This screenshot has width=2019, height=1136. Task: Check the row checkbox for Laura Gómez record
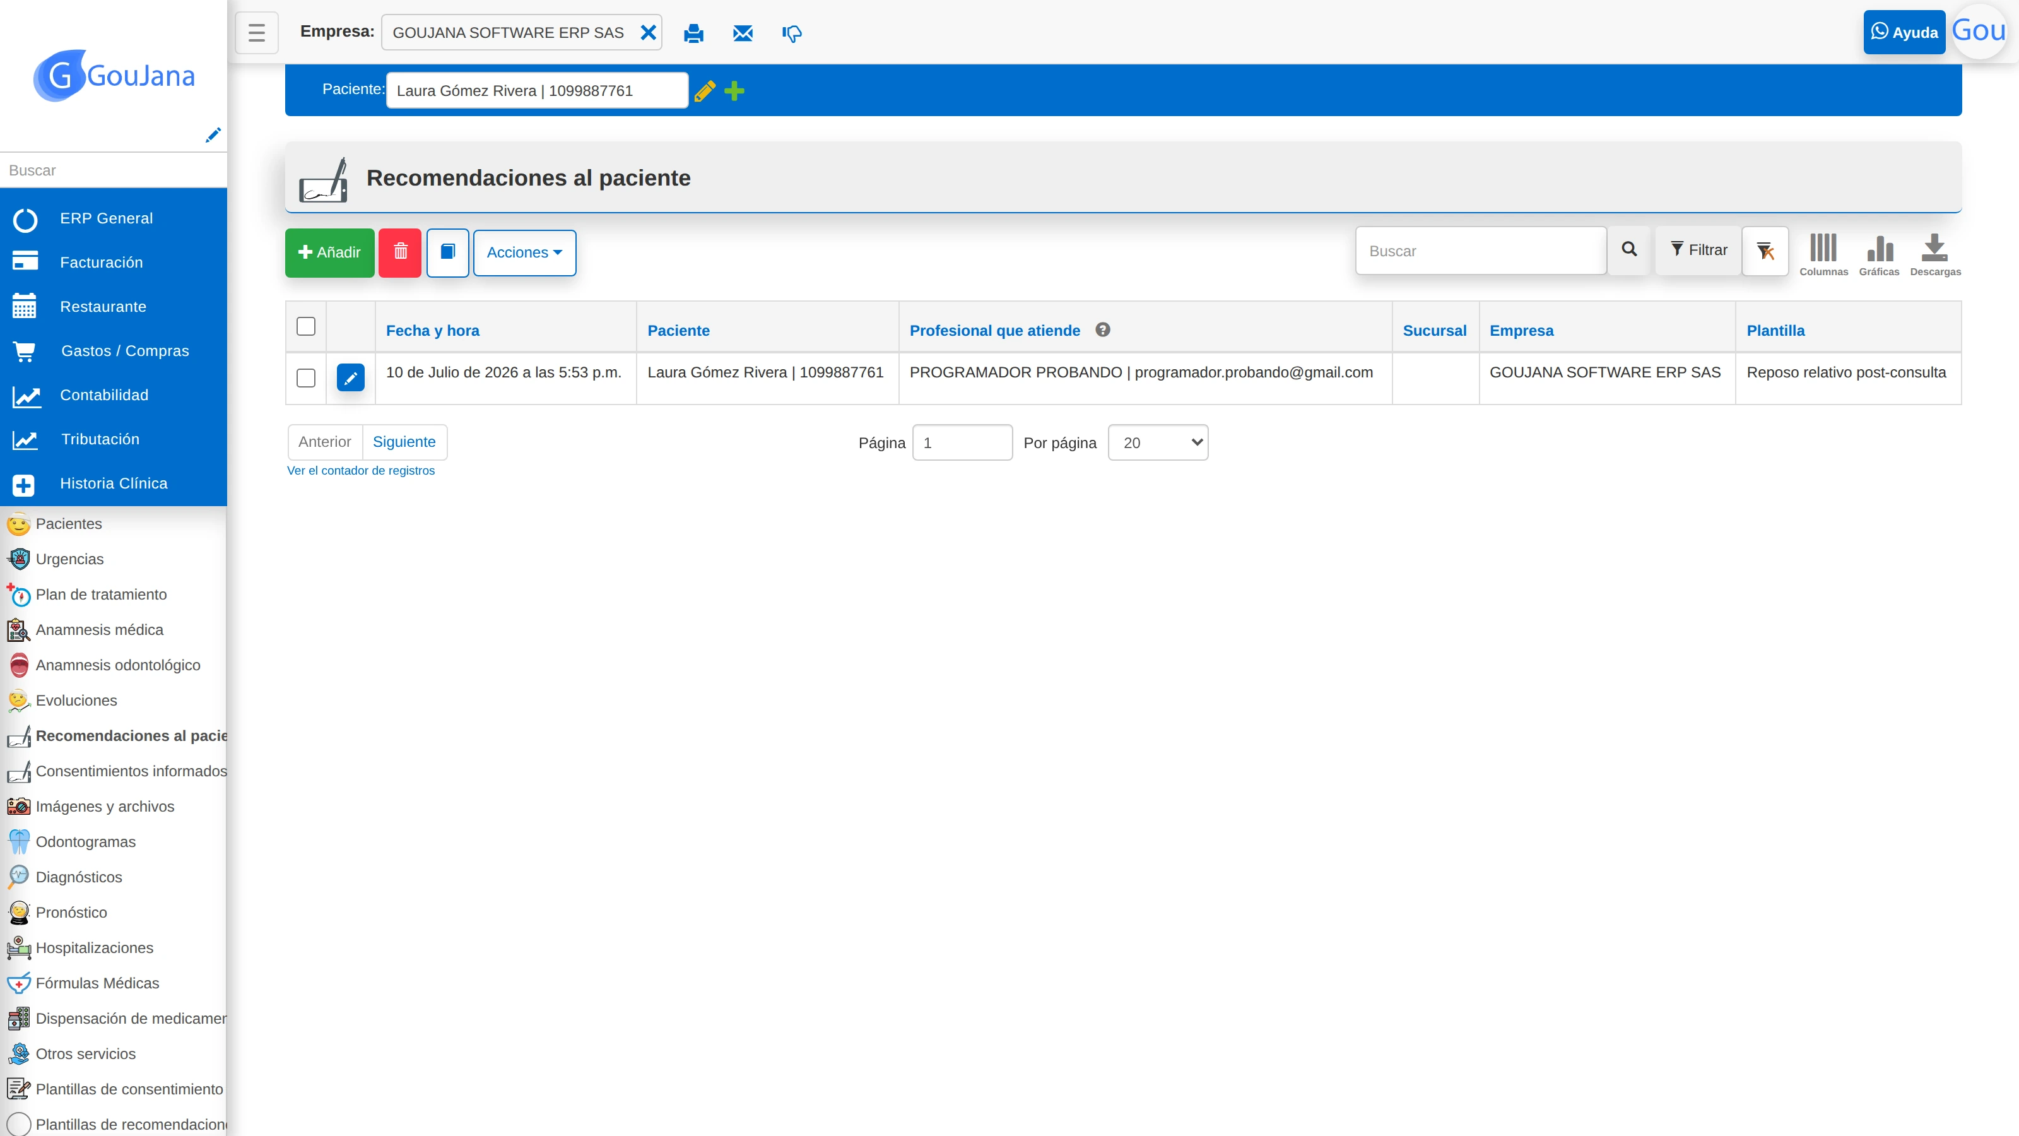tap(305, 378)
